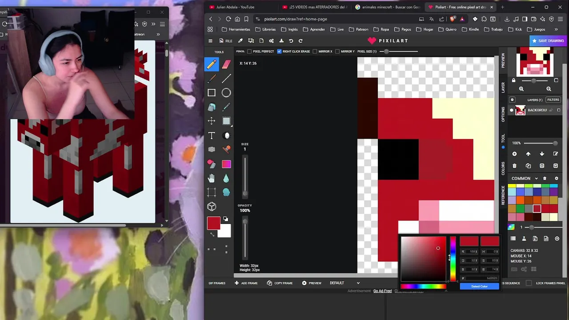Click the browser address bar URL
This screenshot has width=569, height=320.
click(296, 19)
